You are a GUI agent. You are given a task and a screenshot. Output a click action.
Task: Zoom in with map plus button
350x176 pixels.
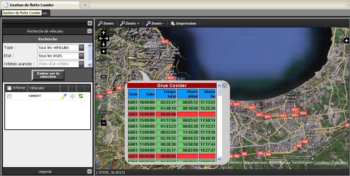coord(104,51)
